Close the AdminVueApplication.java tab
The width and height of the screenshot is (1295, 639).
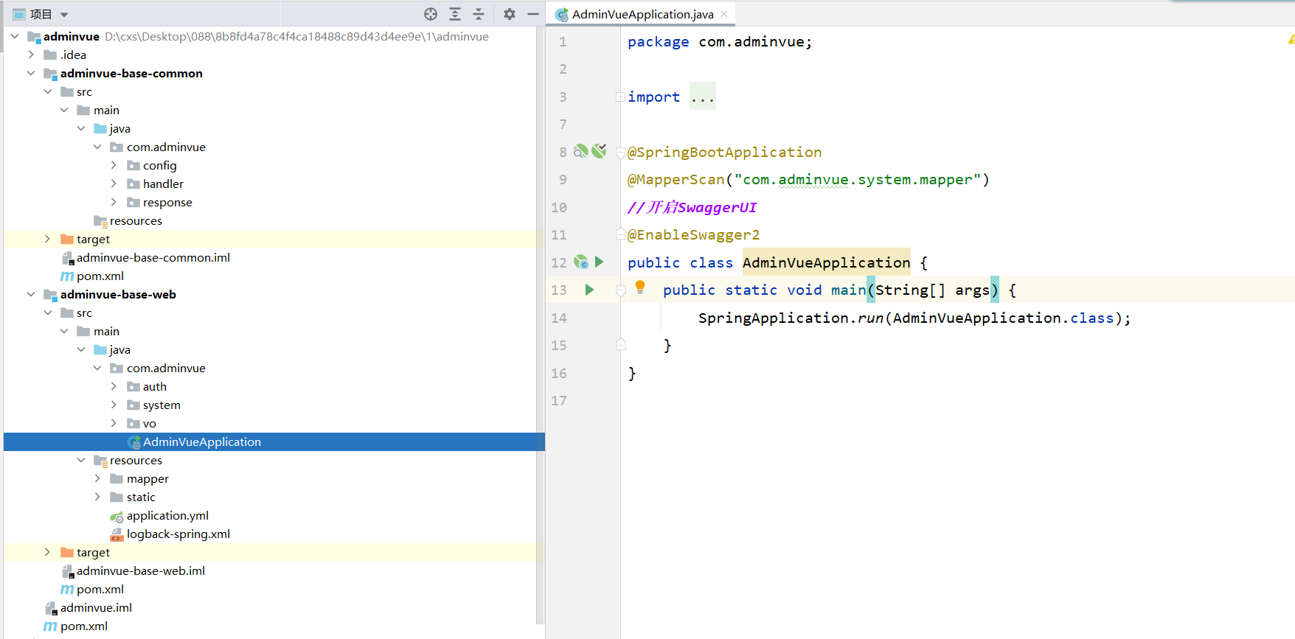pyautogui.click(x=724, y=14)
